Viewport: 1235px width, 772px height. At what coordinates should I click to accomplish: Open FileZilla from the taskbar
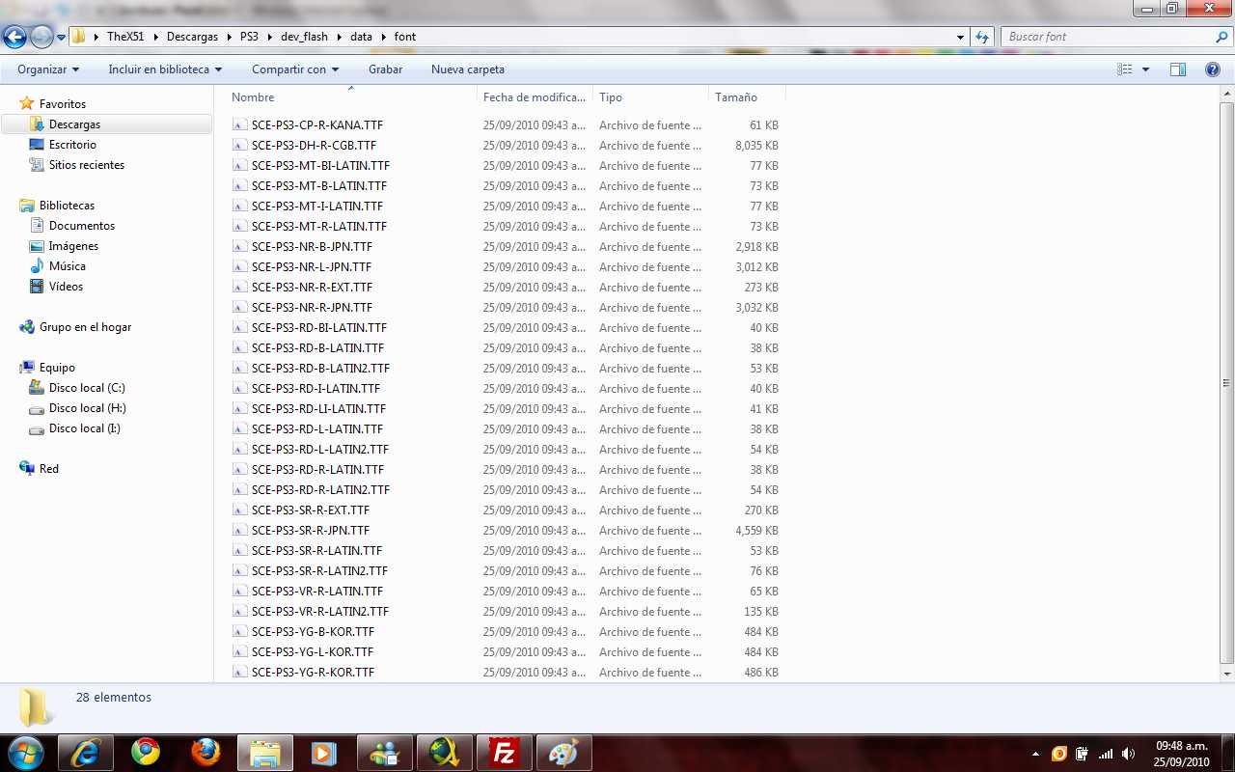(x=505, y=753)
